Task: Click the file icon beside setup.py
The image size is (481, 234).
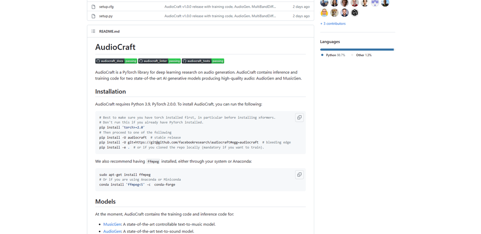Action: [x=93, y=16]
